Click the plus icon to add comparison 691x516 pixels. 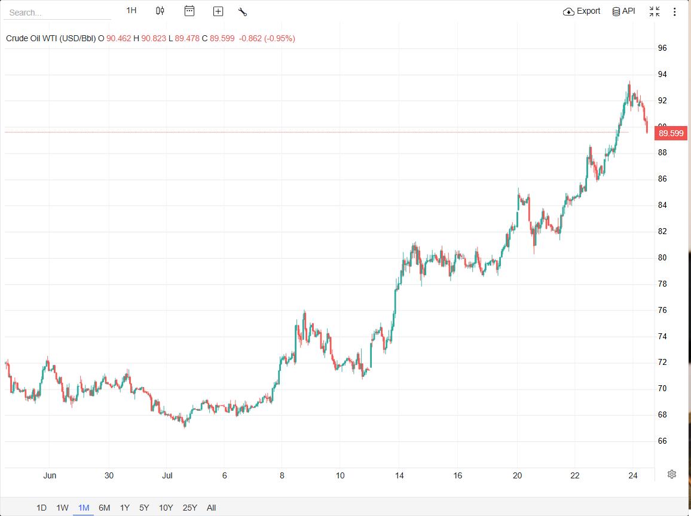[218, 11]
